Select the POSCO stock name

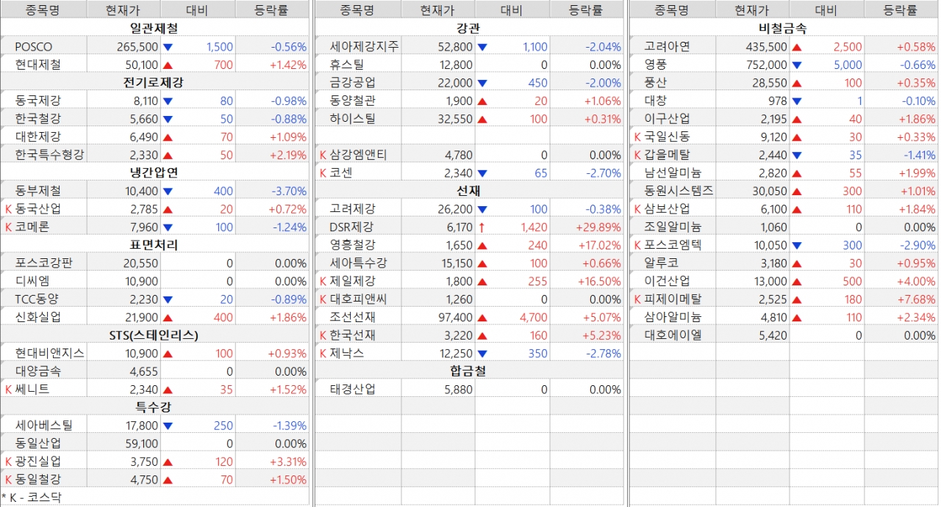point(34,47)
